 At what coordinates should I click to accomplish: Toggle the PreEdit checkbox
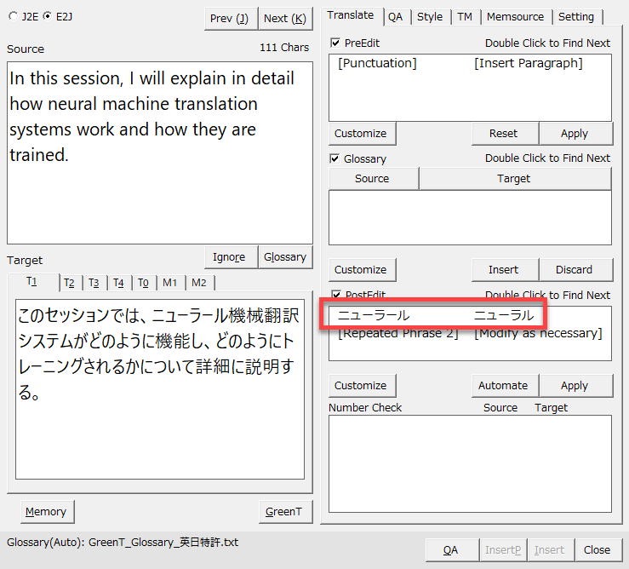click(x=335, y=43)
